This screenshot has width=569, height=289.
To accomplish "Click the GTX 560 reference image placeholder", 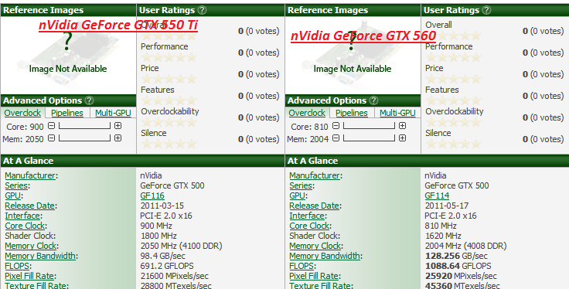I will (353, 55).
